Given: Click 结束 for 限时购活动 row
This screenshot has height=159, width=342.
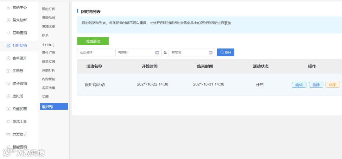Looking at the screenshot, I should (x=333, y=85).
